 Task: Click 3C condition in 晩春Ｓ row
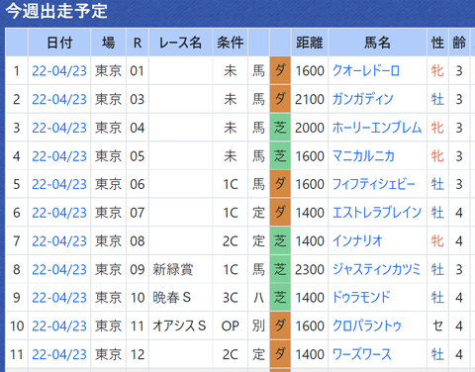231,298
